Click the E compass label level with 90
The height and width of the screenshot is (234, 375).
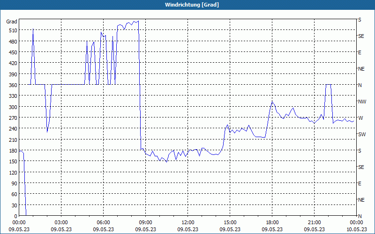[360, 183]
